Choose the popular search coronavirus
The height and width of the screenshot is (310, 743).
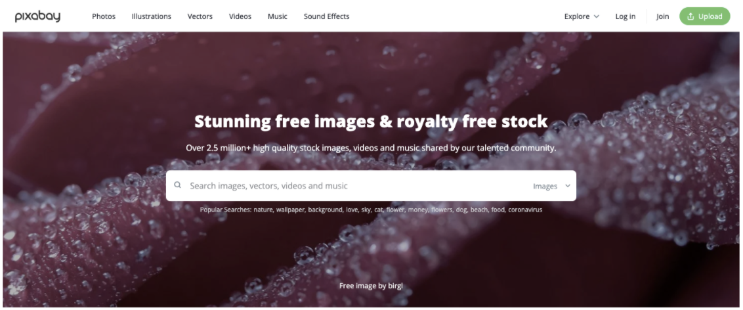click(x=525, y=210)
